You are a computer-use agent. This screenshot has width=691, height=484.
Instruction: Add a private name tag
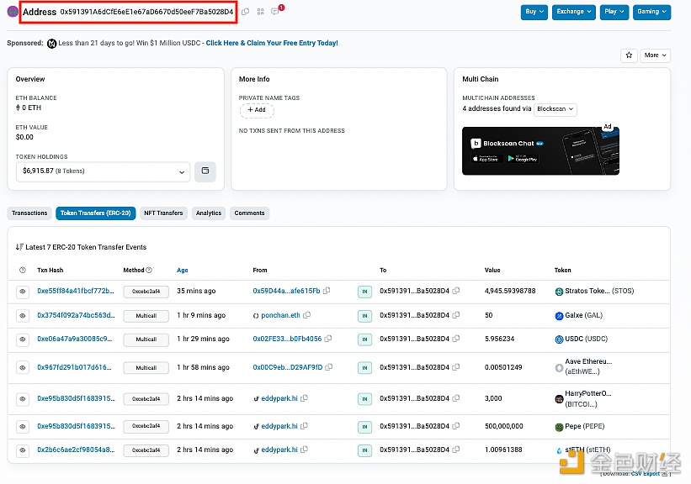[x=257, y=110]
